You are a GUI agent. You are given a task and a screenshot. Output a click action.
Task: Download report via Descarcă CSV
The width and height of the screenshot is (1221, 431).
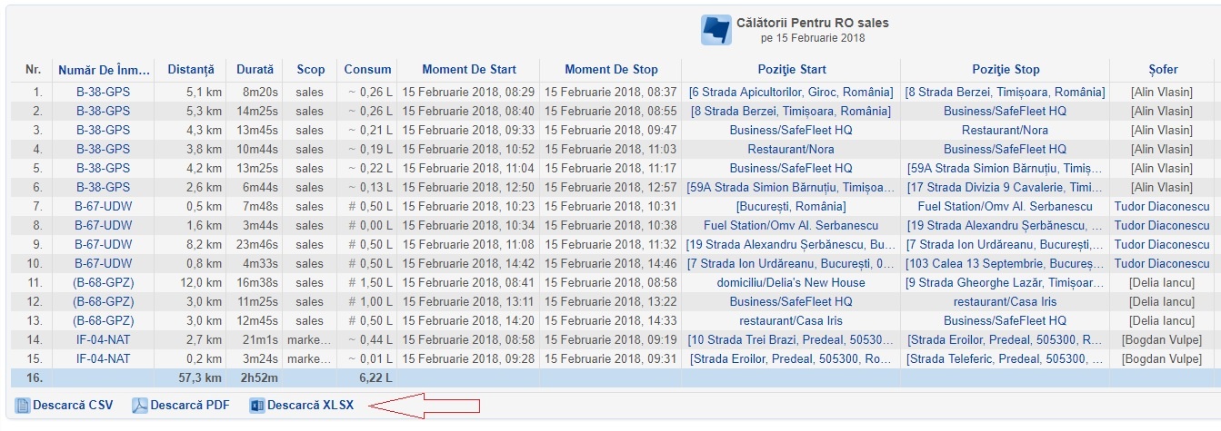(73, 406)
